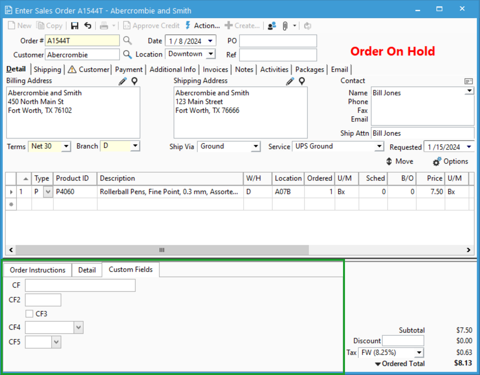Open the Additional Info tab
Viewport: 480px width, 375px height.
(173, 69)
